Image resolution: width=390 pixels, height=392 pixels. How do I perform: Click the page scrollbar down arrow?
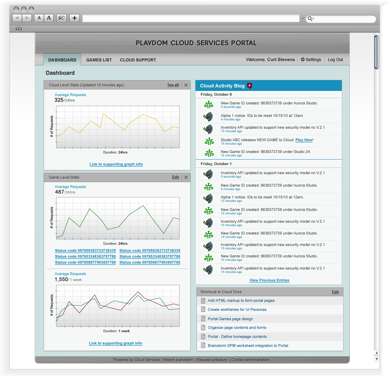click(376, 359)
